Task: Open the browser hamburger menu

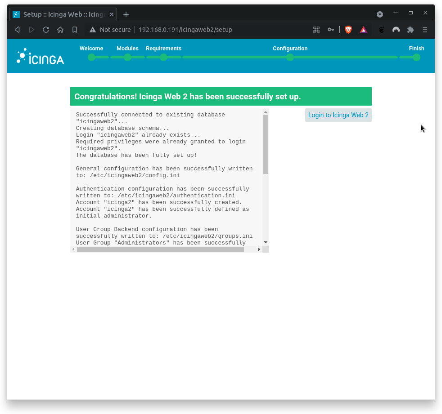Action: [424, 30]
